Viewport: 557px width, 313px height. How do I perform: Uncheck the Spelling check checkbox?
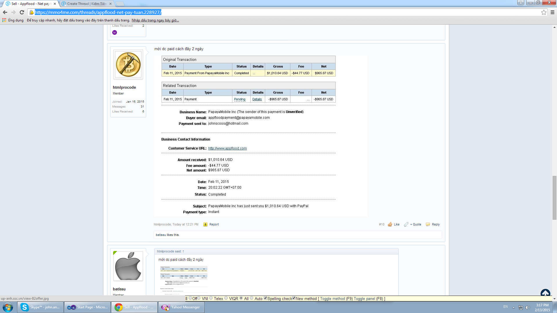point(265,298)
